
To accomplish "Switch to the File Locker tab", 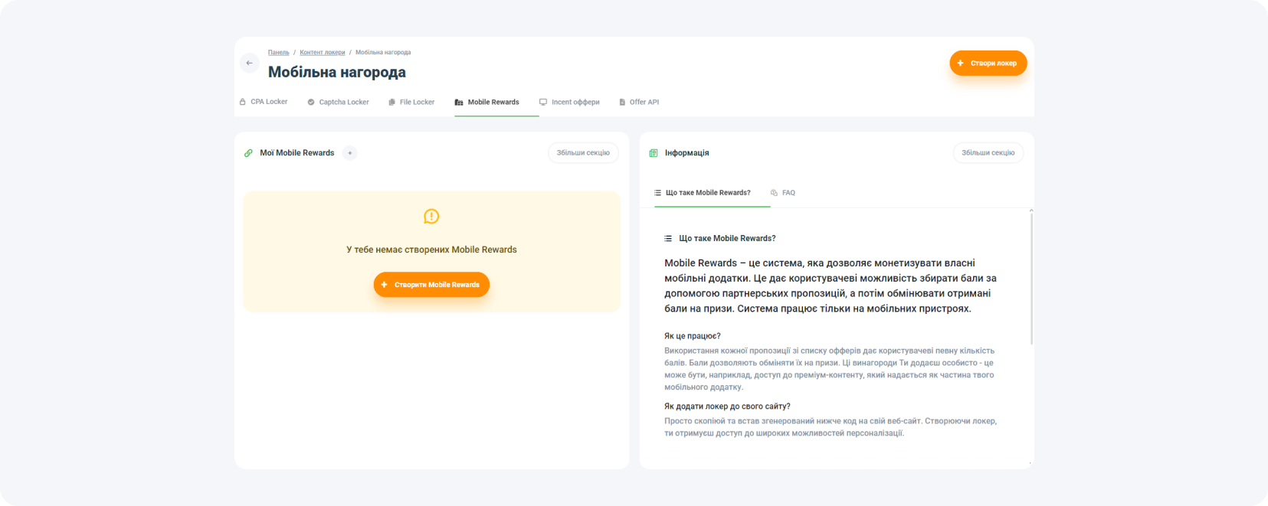I will pos(411,102).
